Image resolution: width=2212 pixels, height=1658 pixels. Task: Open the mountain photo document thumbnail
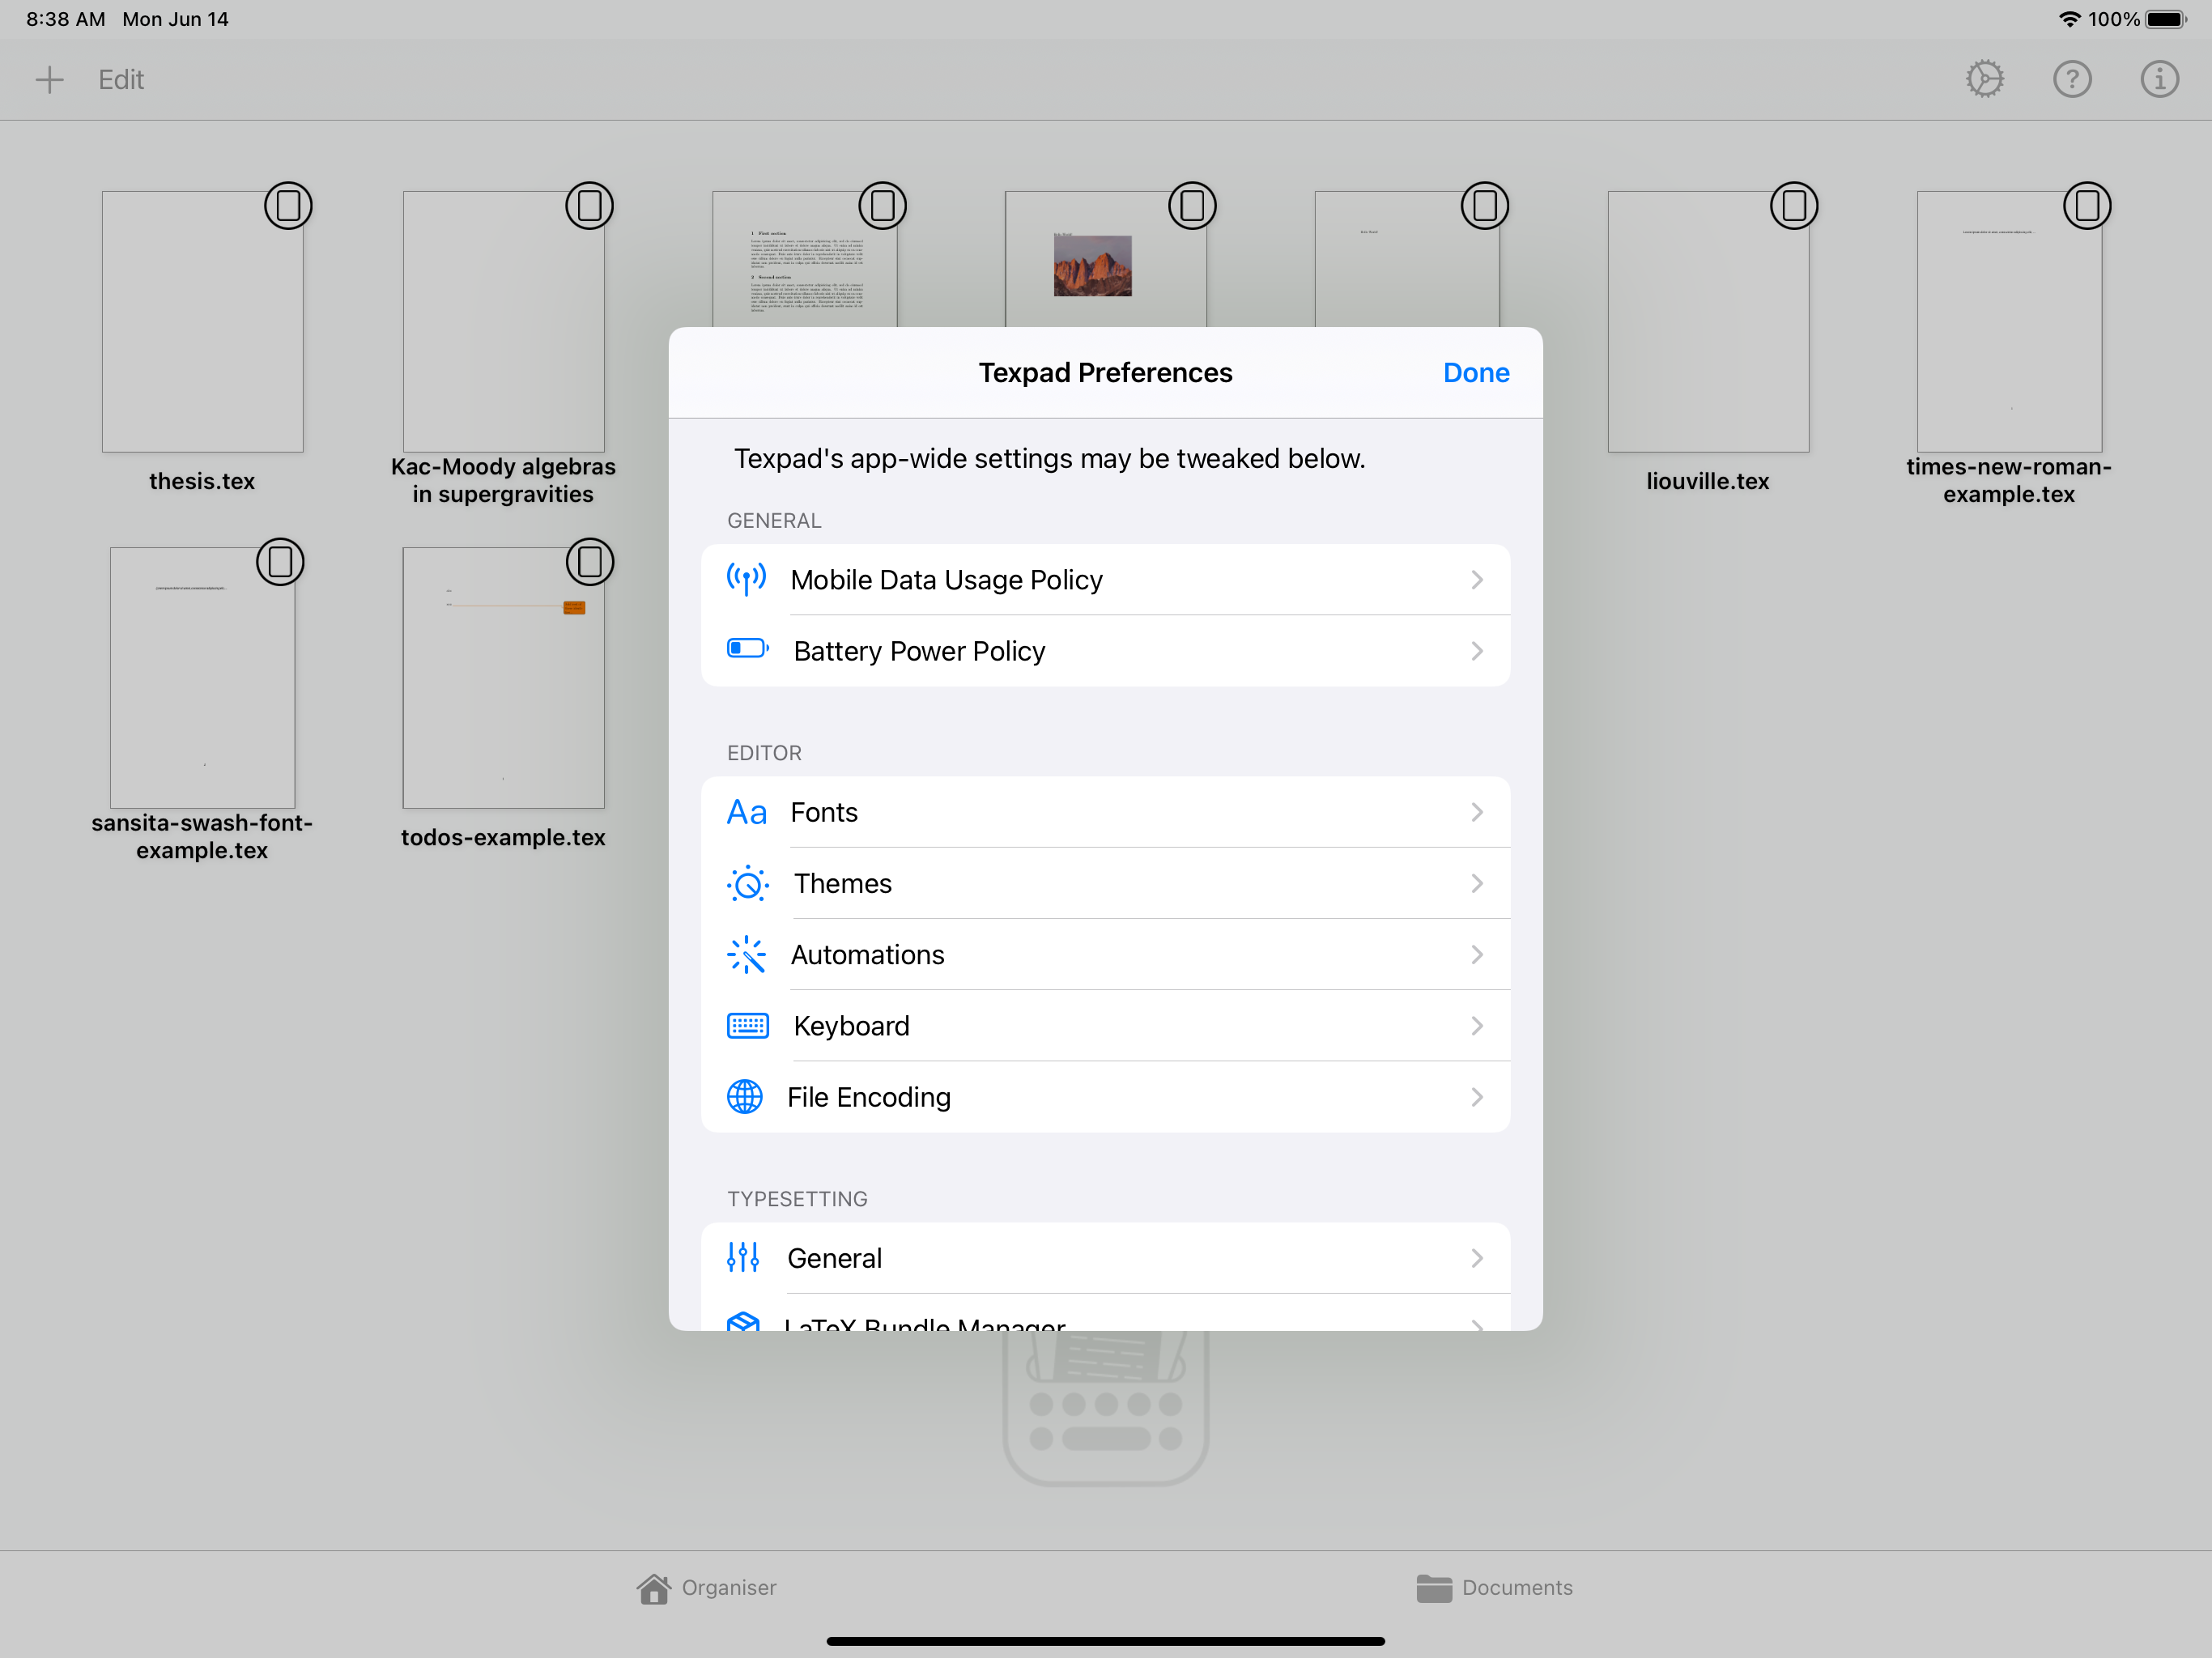pyautogui.click(x=1105, y=259)
